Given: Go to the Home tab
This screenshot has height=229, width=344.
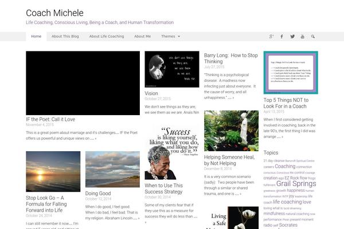Looking at the screenshot, I should [x=36, y=37].
